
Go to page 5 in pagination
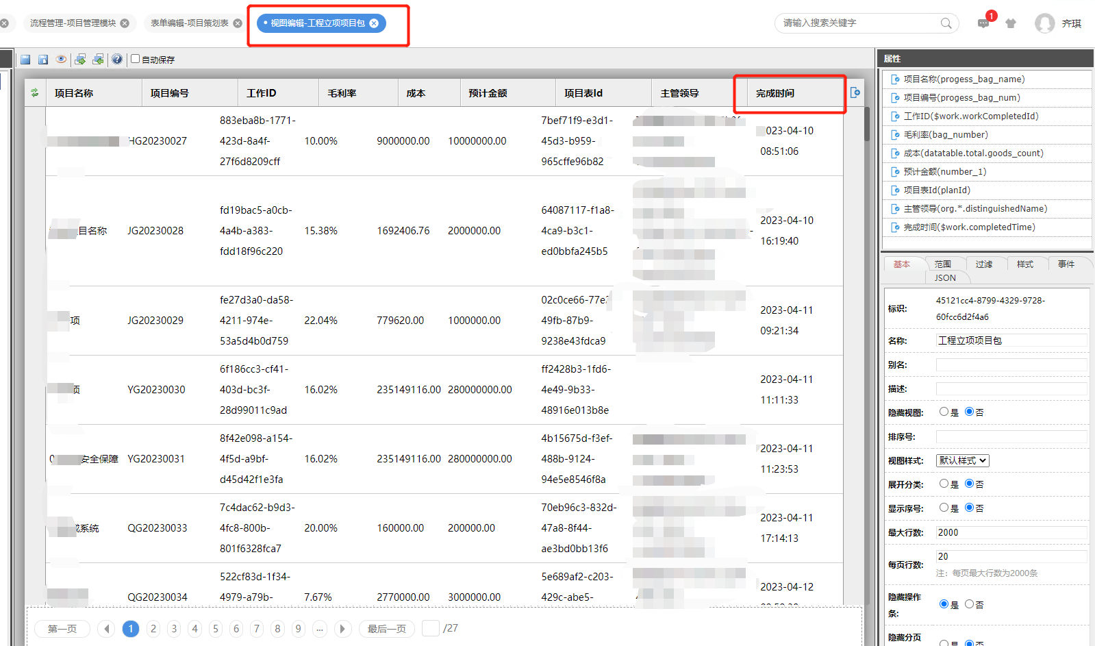216,629
